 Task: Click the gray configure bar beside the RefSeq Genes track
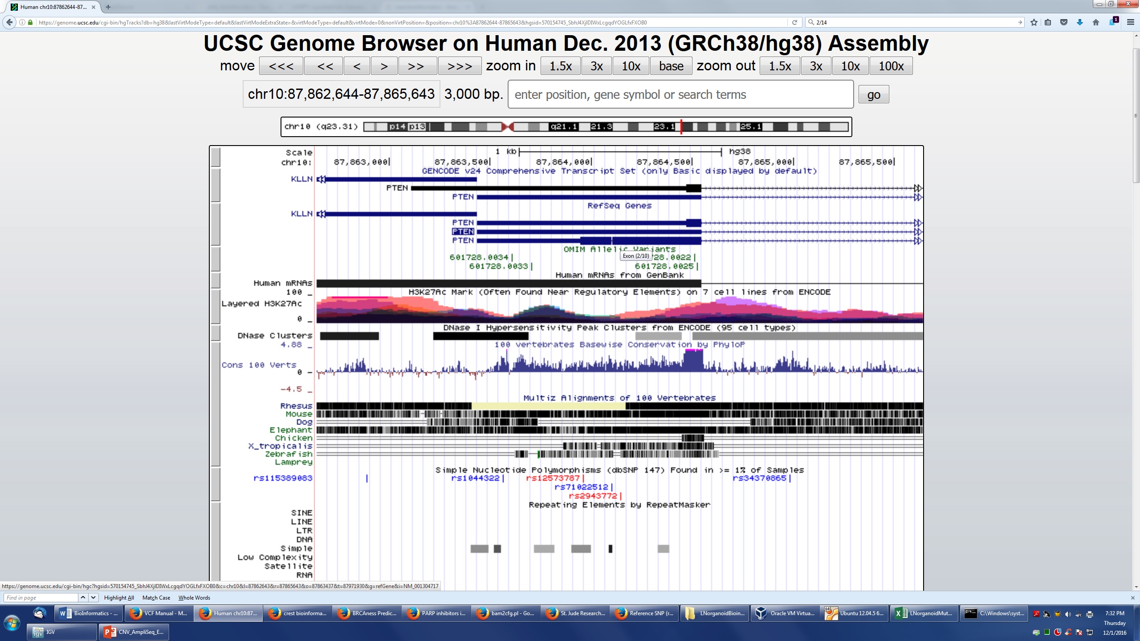click(215, 224)
